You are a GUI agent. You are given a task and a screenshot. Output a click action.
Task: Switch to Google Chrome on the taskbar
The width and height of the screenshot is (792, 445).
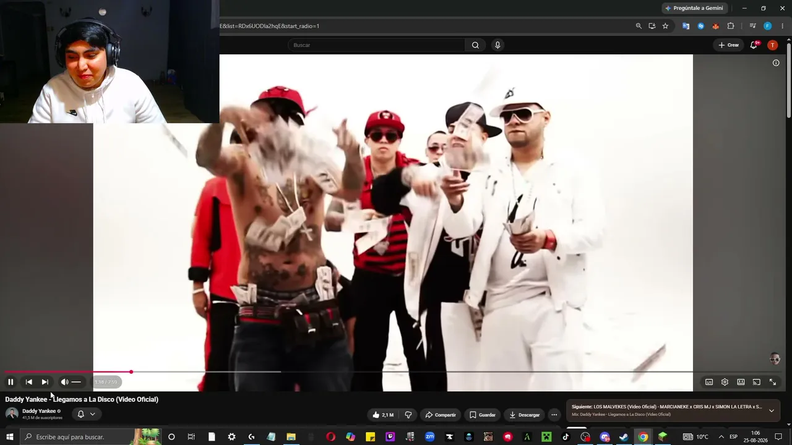coord(643,437)
